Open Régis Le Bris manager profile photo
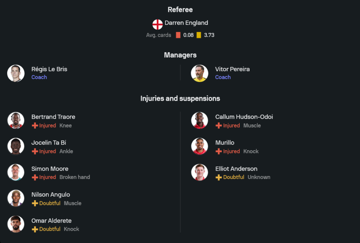This screenshot has width=360, height=243. (16, 73)
